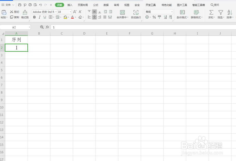
Task: Toggle middle vertical alignment
Action: click(x=94, y=12)
